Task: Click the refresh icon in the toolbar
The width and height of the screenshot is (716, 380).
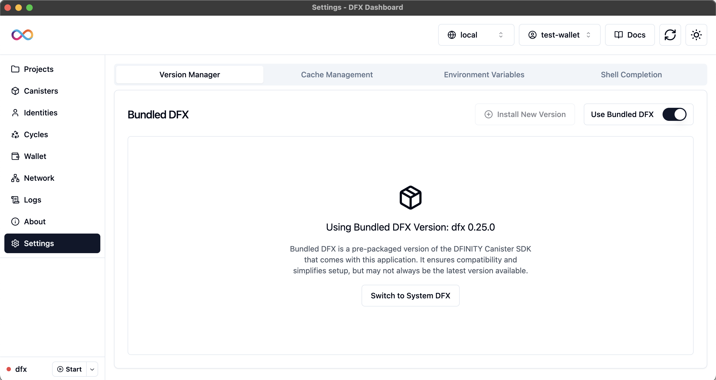Action: 670,35
